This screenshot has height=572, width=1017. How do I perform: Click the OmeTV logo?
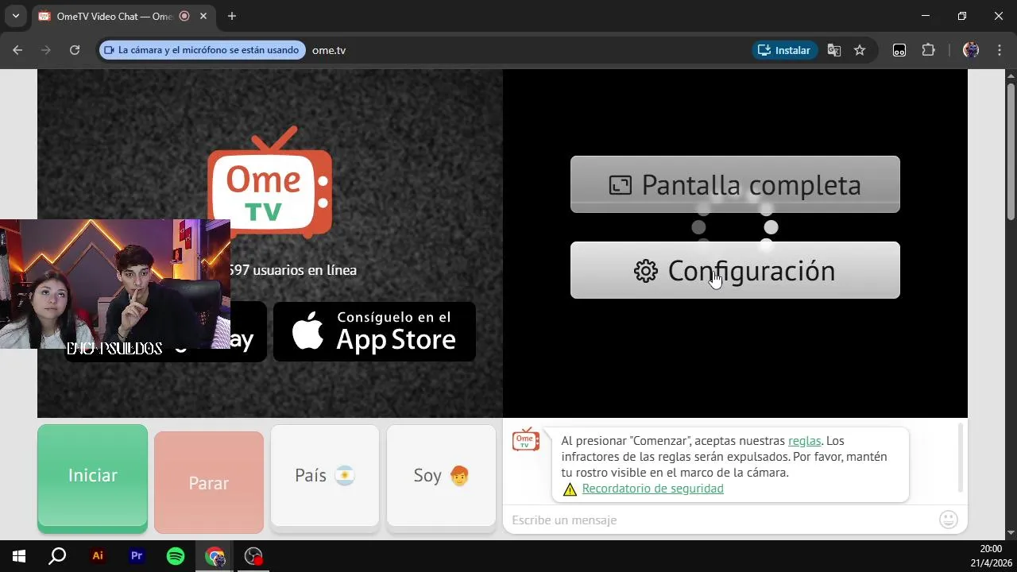coord(269,183)
